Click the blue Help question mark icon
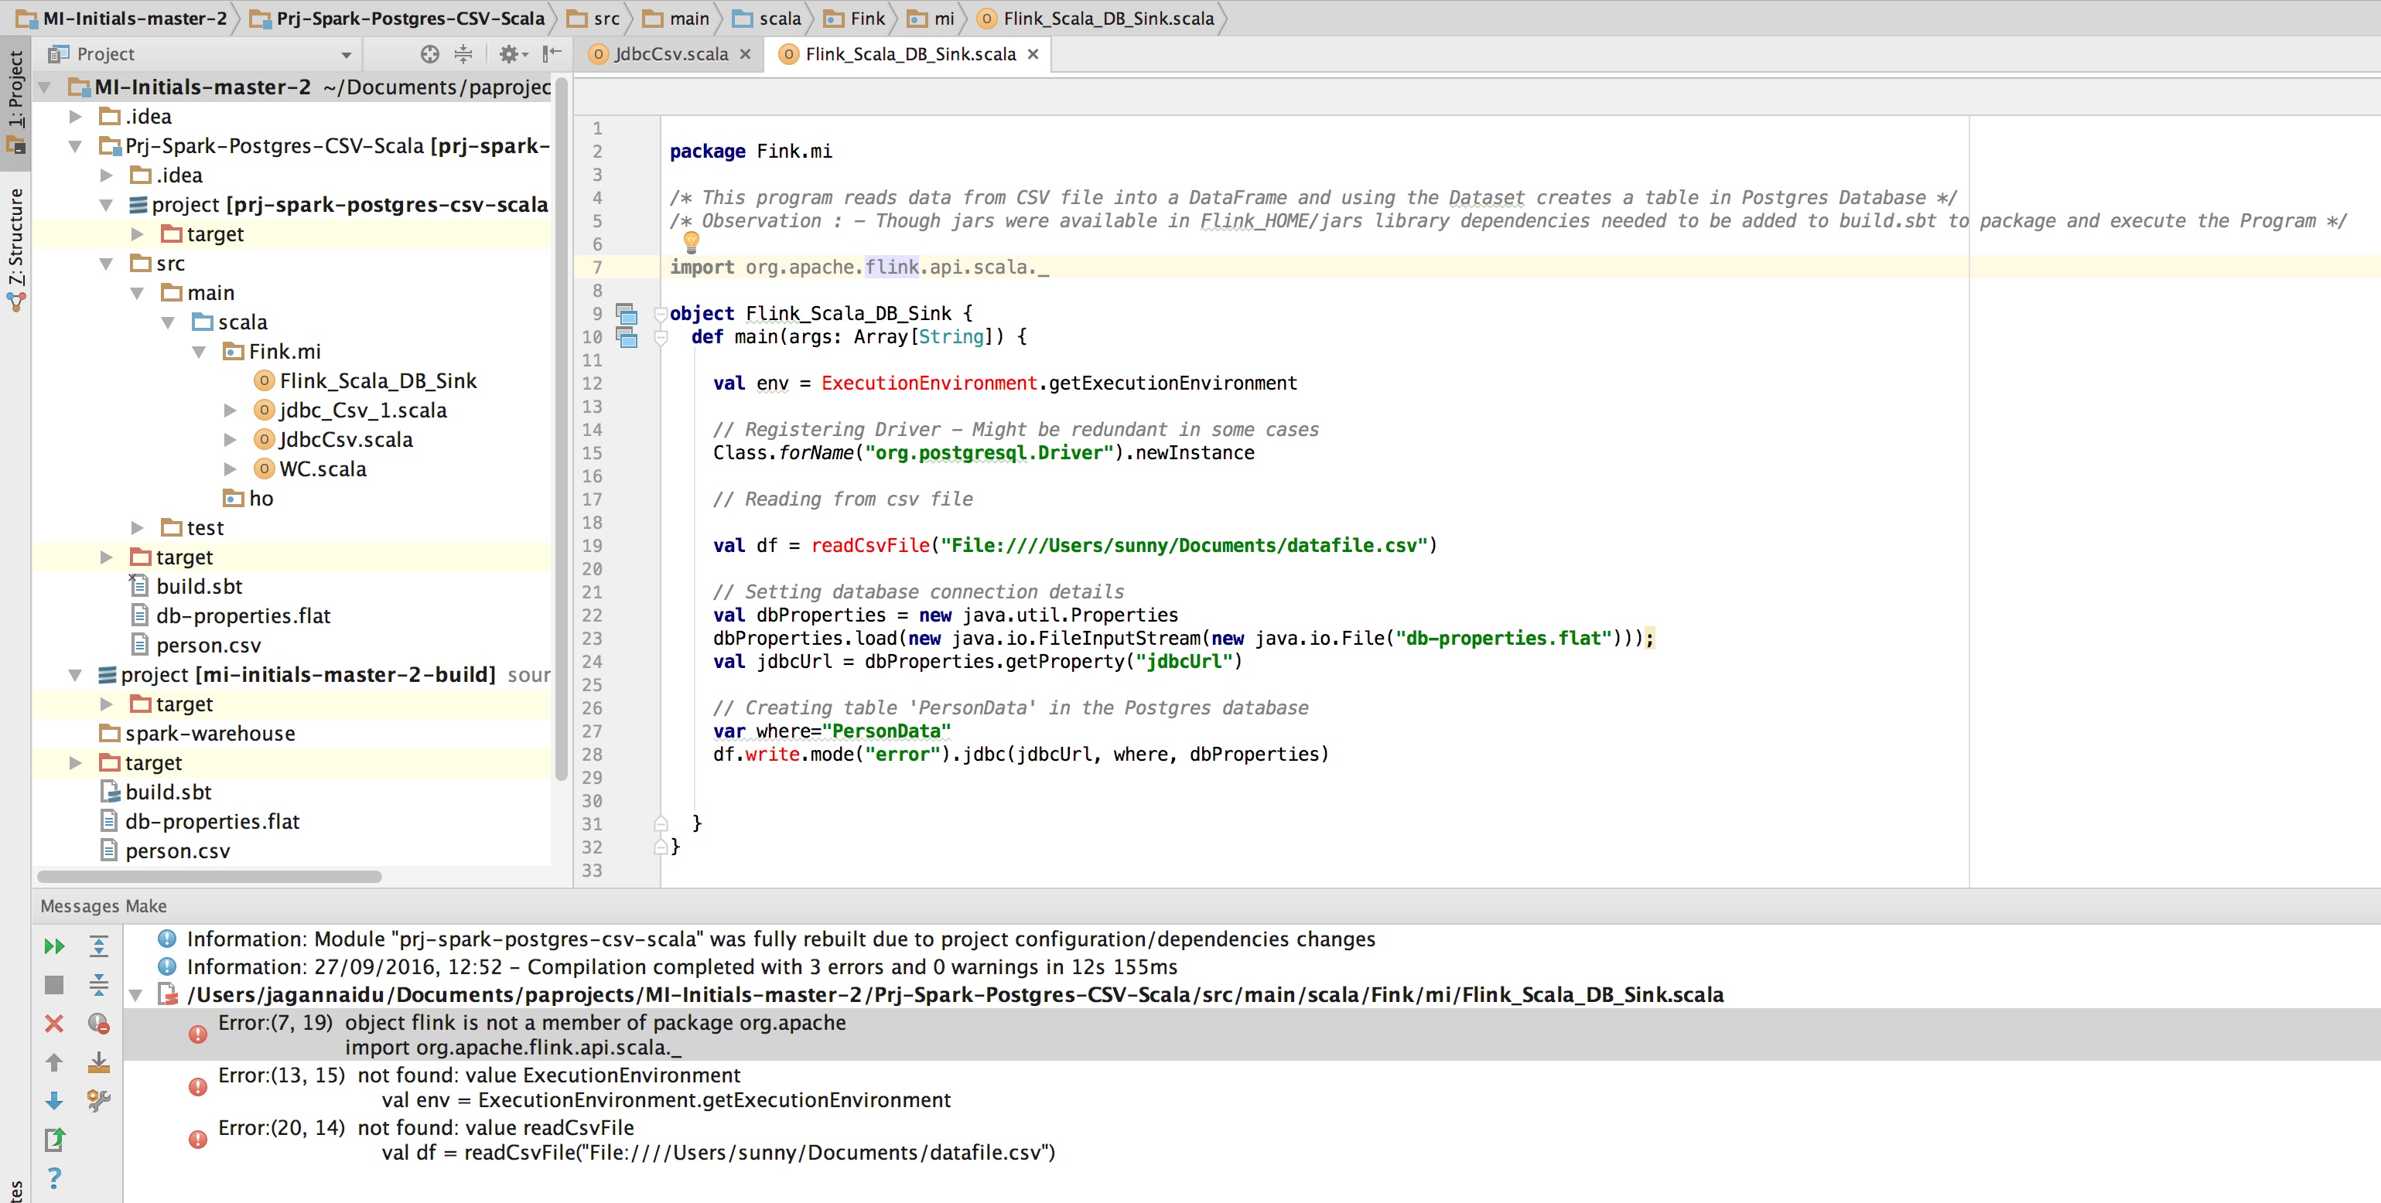This screenshot has height=1203, width=2381. tap(53, 1178)
